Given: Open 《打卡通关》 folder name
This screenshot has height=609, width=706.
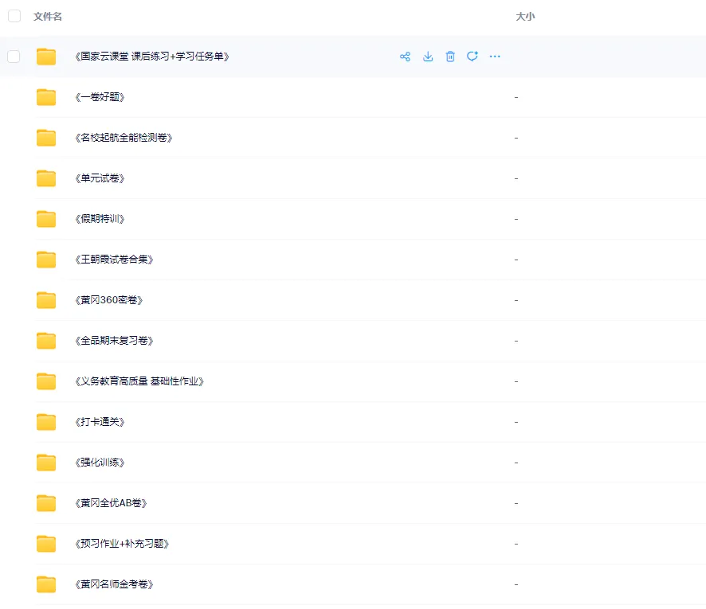Looking at the screenshot, I should [x=100, y=422].
